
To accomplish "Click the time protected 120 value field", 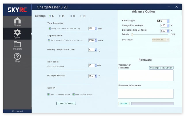I will pos(91,28).
